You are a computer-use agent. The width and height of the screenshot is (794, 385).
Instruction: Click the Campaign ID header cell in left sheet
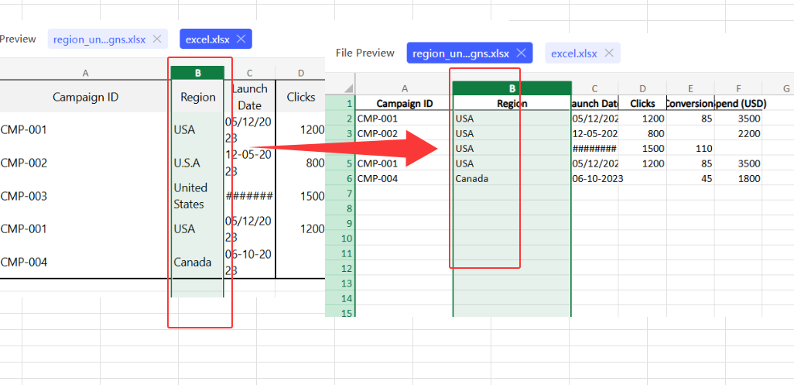tap(85, 97)
